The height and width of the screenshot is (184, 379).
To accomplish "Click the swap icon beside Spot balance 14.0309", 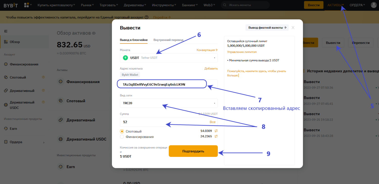I will click(x=216, y=131).
